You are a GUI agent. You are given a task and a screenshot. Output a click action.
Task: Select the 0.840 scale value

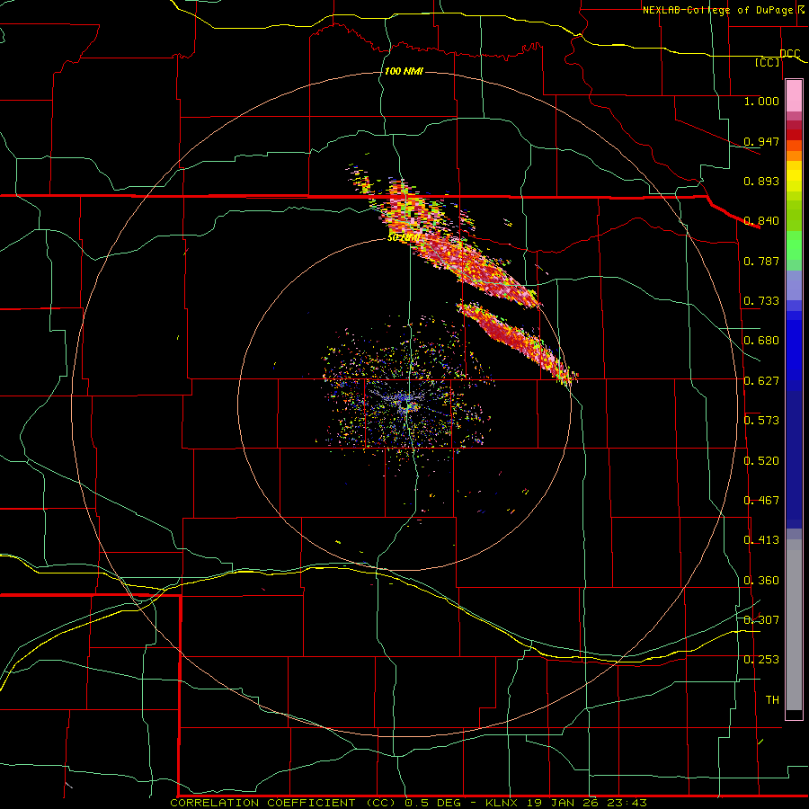[761, 221]
